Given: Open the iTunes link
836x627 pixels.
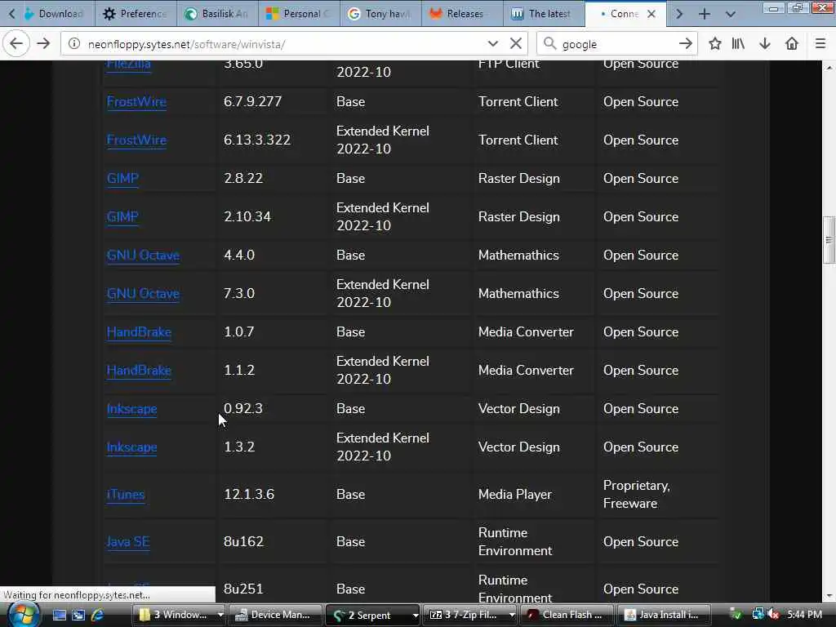Looking at the screenshot, I should [126, 495].
